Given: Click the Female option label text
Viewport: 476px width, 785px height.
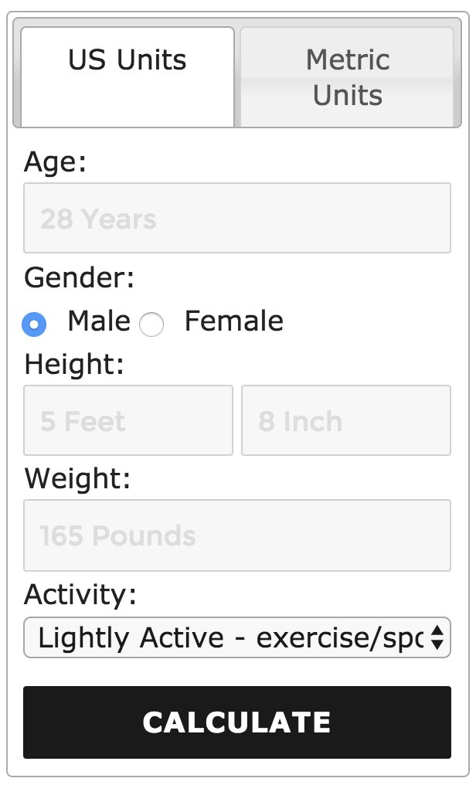Looking at the screenshot, I should pyautogui.click(x=233, y=321).
